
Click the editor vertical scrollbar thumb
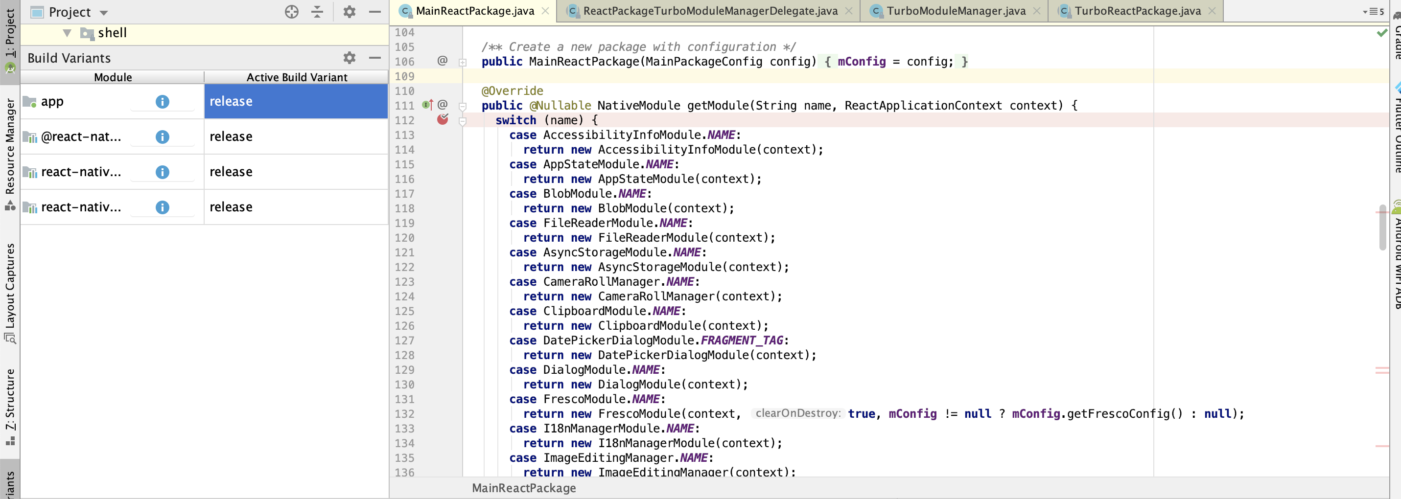[1382, 227]
